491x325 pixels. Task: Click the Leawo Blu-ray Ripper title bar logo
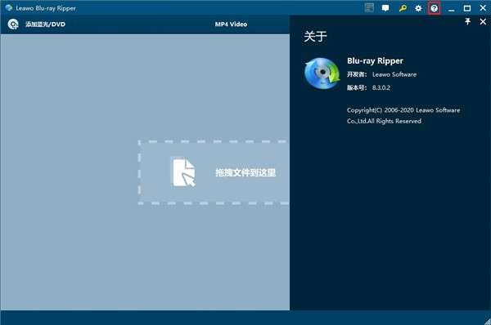pos(9,7)
